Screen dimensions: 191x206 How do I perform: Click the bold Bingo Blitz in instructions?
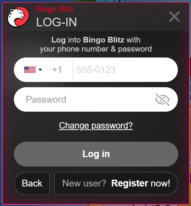(103, 40)
